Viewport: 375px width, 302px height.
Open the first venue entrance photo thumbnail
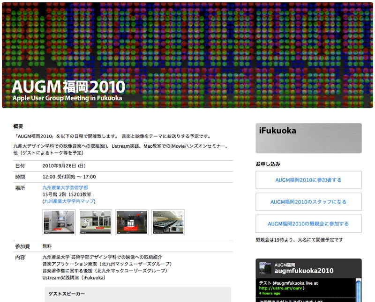point(59,222)
